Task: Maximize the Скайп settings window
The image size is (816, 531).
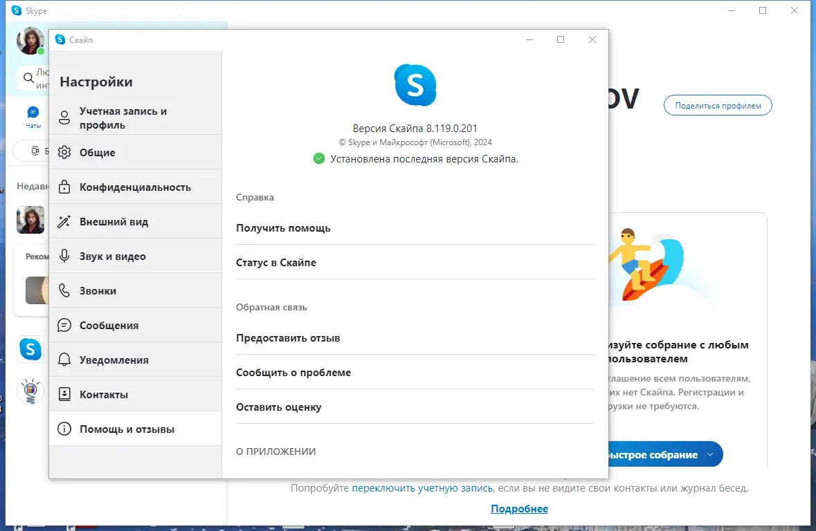Action: coord(561,39)
